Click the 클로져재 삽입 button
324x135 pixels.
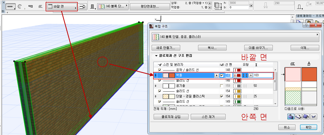pos(171,117)
